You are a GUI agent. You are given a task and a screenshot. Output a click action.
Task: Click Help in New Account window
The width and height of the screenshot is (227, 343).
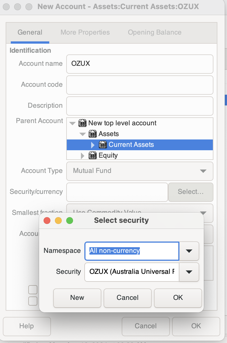point(27,326)
